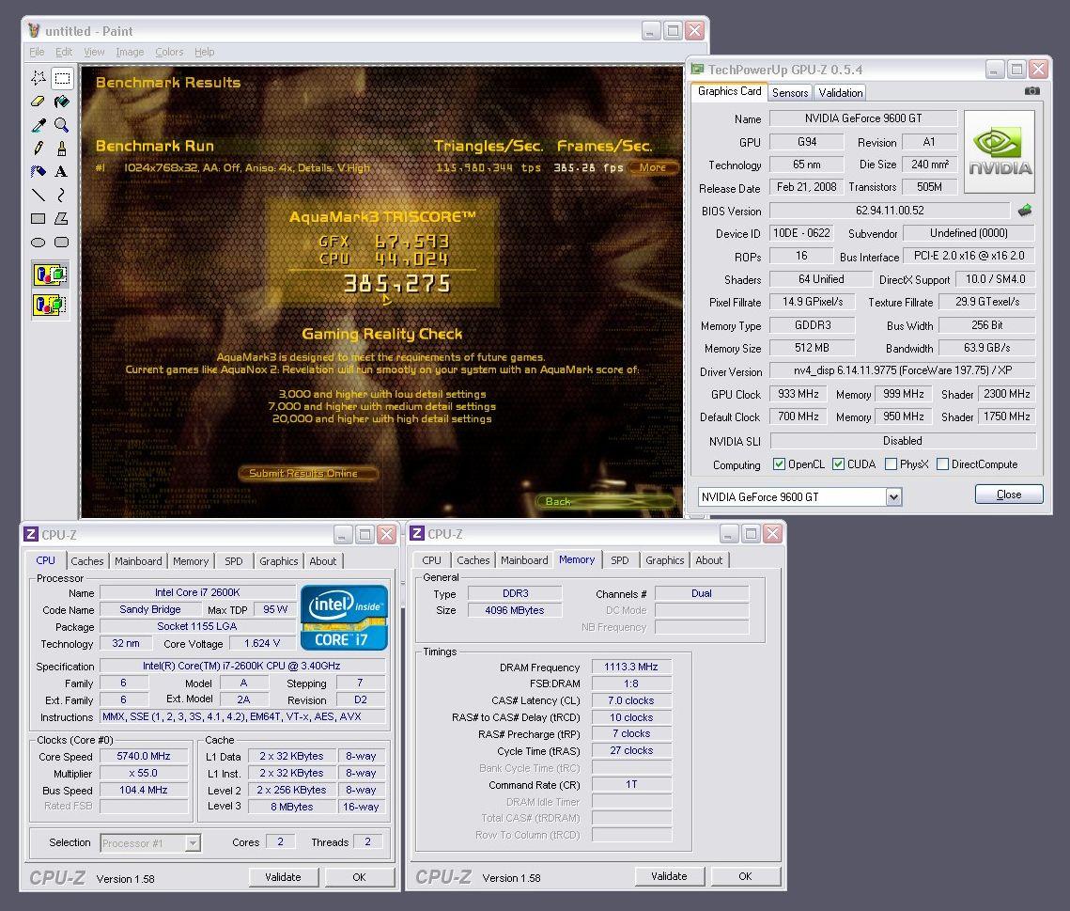This screenshot has height=911, width=1070.
Task: Select the Fill With Color bucket tool
Action: [x=62, y=102]
